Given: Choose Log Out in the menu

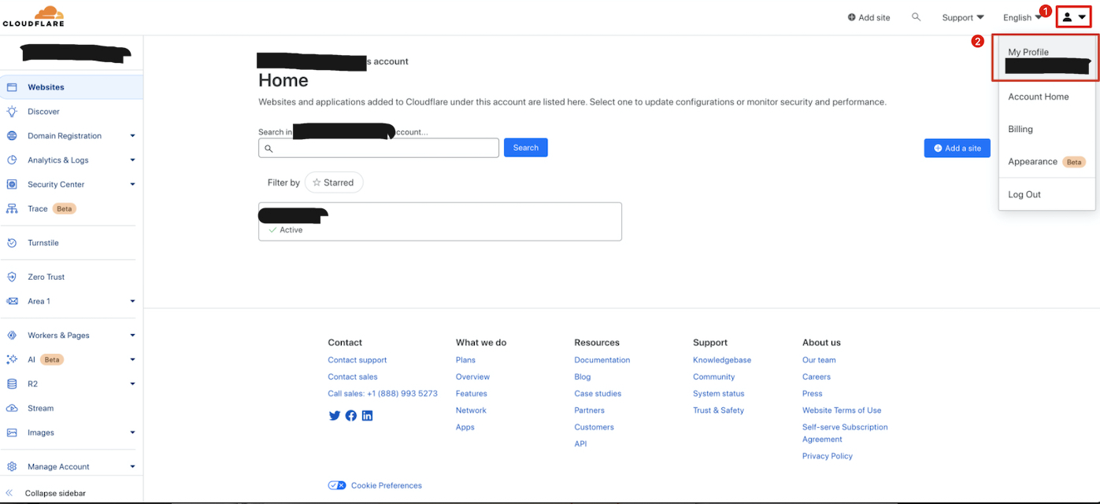Looking at the screenshot, I should 1024,194.
